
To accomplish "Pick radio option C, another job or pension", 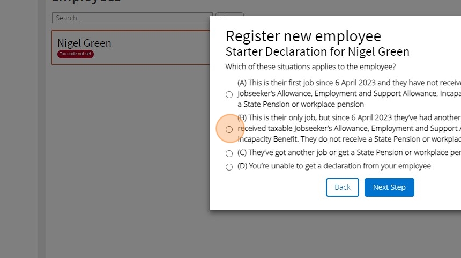I will point(229,153).
